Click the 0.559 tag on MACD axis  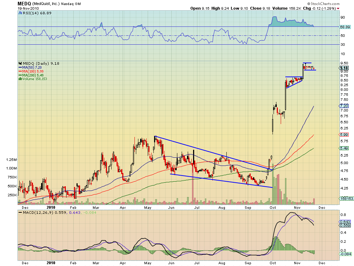[345, 225]
